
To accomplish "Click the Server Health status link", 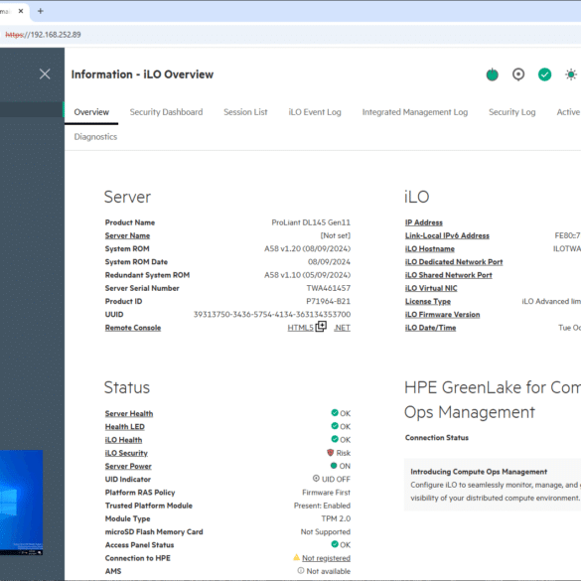I will (x=129, y=413).
